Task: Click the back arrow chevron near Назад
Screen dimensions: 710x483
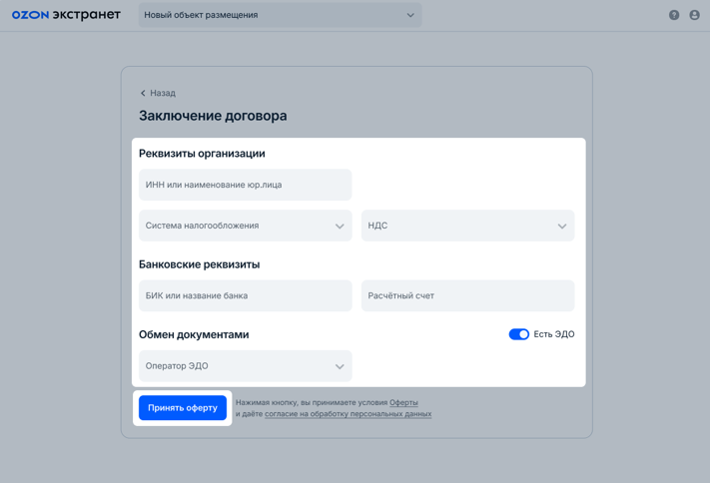Action: tap(143, 93)
